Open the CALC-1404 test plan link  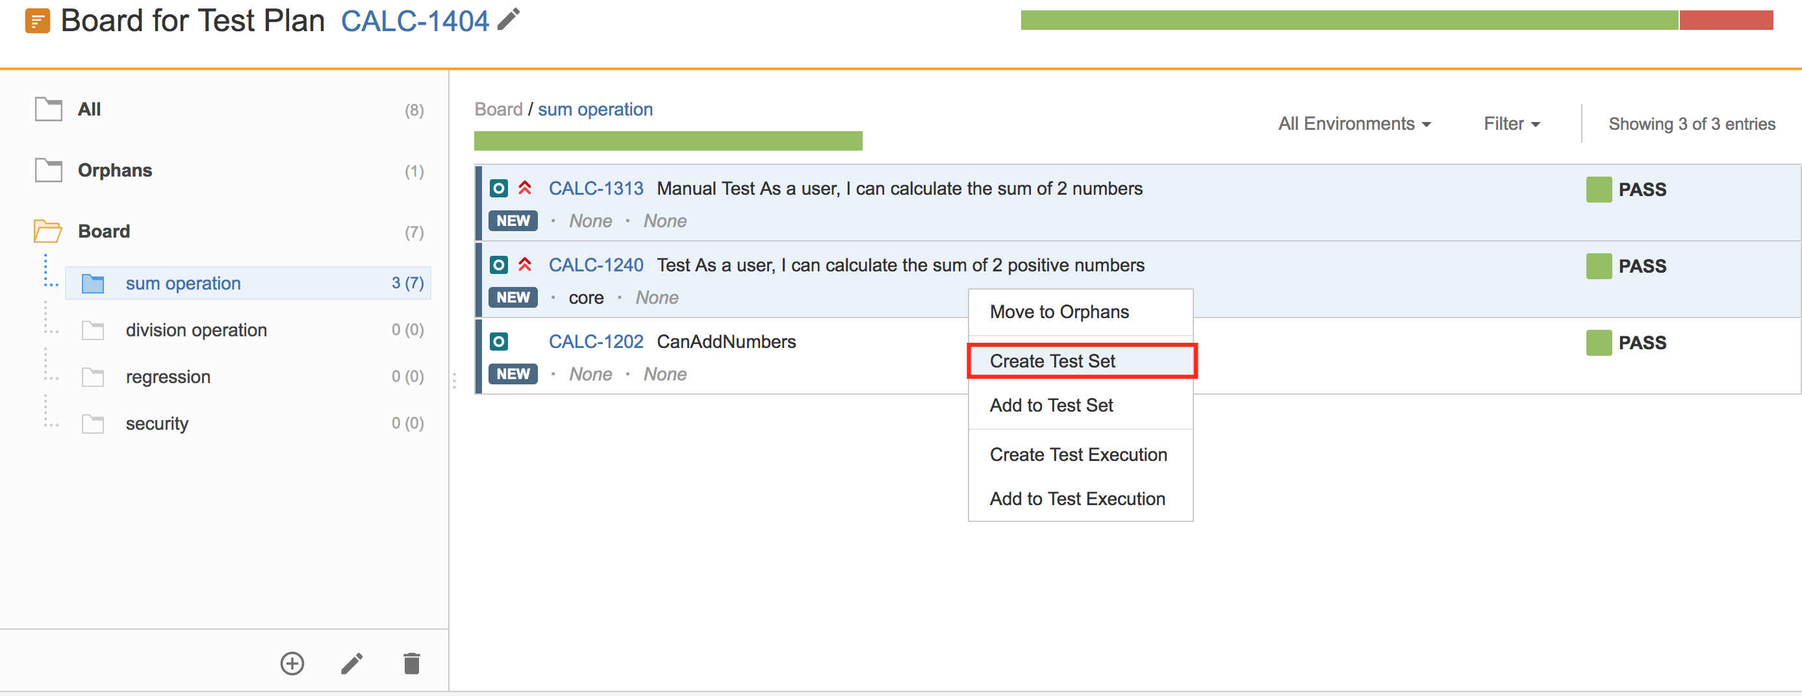pos(415,21)
